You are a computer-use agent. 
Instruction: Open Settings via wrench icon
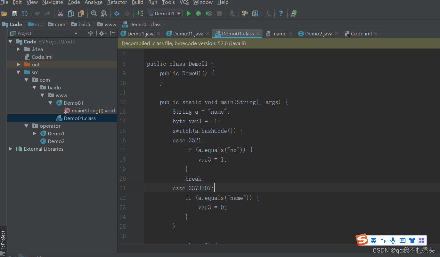245,13
